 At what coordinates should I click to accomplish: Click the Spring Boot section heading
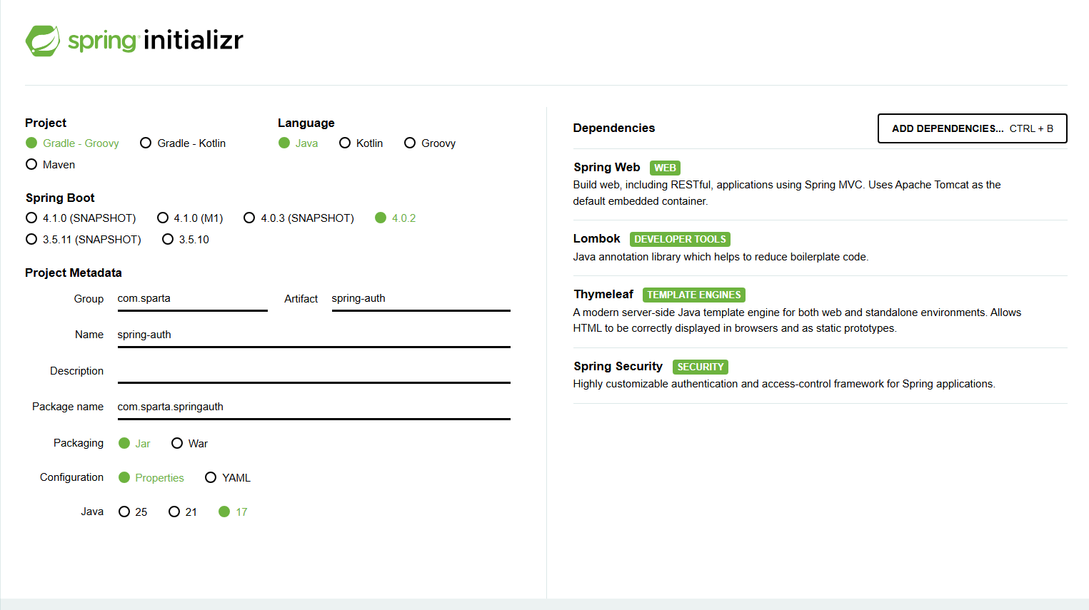60,198
